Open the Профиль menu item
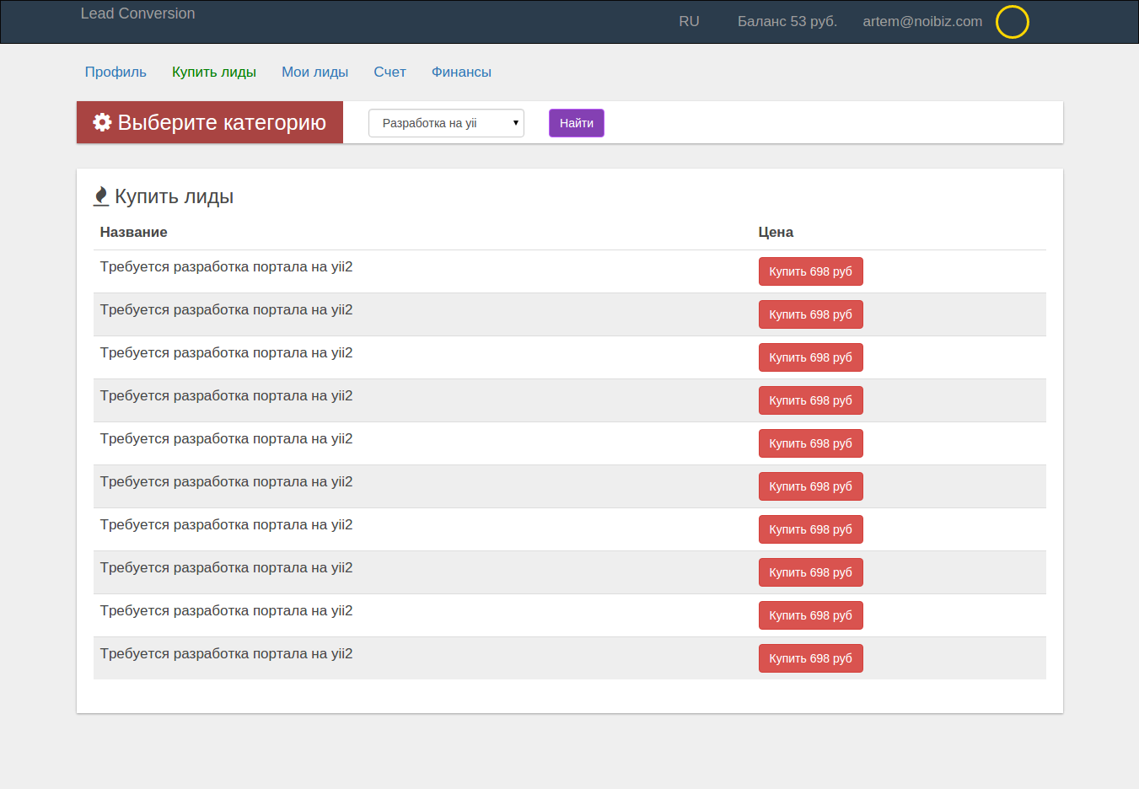 pyautogui.click(x=116, y=72)
